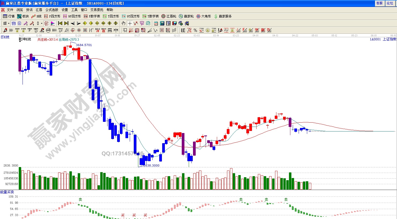Expand the 乾坤K线 indicator dropdown triangle
The height and width of the screenshot is (219, 397).
[x=20, y=41]
